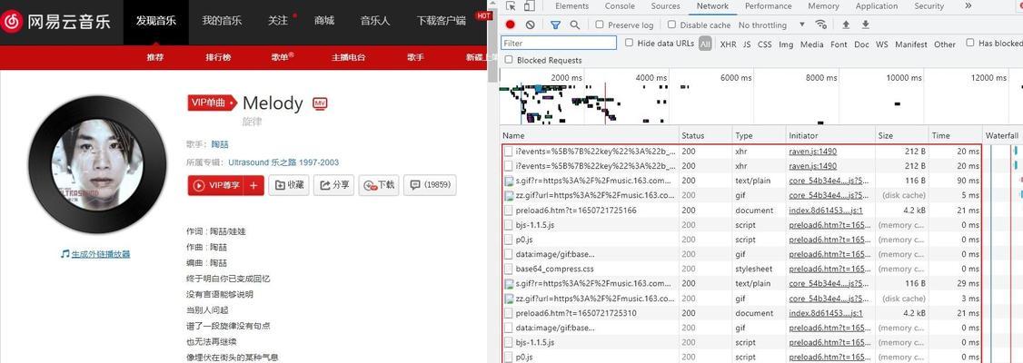This screenshot has width=1023, height=363.
Task: Click the 收藏 button
Action: click(290, 185)
